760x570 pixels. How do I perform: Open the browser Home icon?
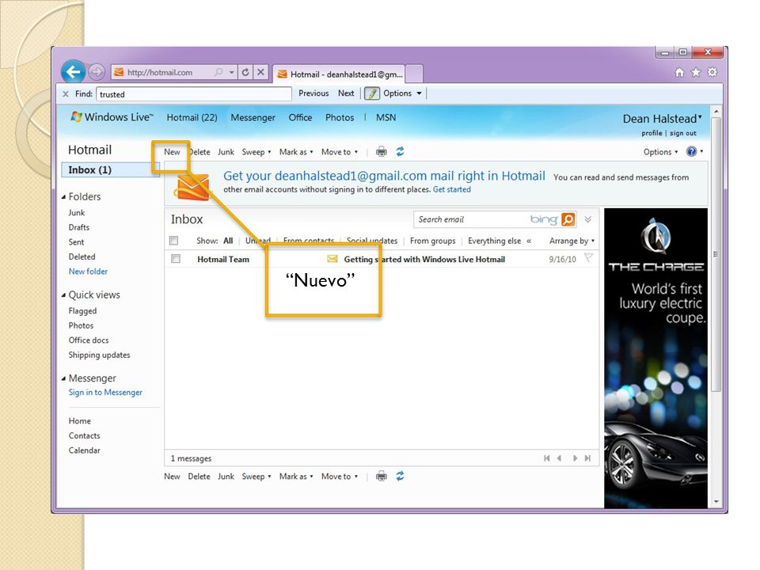click(x=679, y=72)
